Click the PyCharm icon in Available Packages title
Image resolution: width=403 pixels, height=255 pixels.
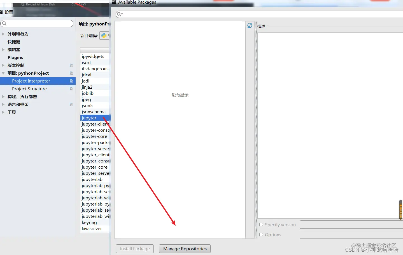coord(114,2)
